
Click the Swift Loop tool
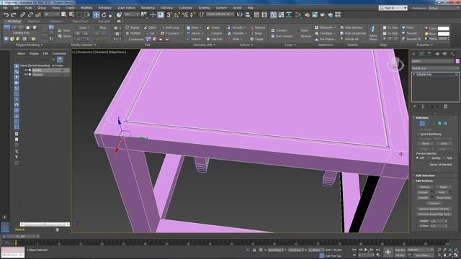[170, 27]
